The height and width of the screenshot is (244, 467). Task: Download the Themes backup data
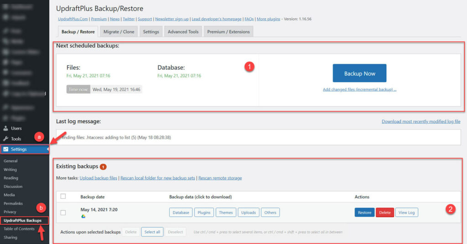click(226, 213)
